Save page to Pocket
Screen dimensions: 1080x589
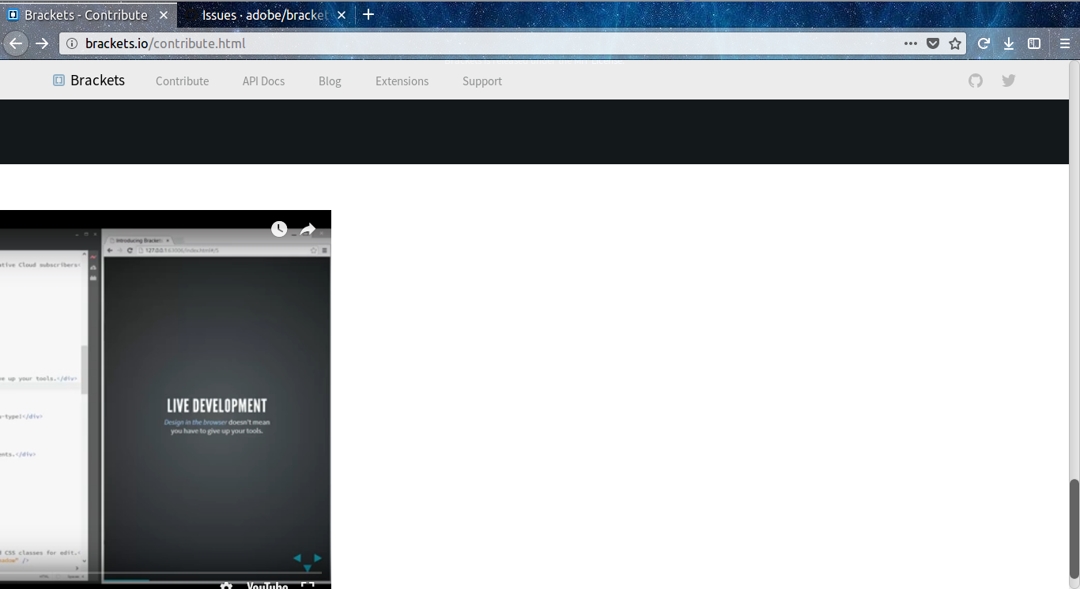(933, 43)
